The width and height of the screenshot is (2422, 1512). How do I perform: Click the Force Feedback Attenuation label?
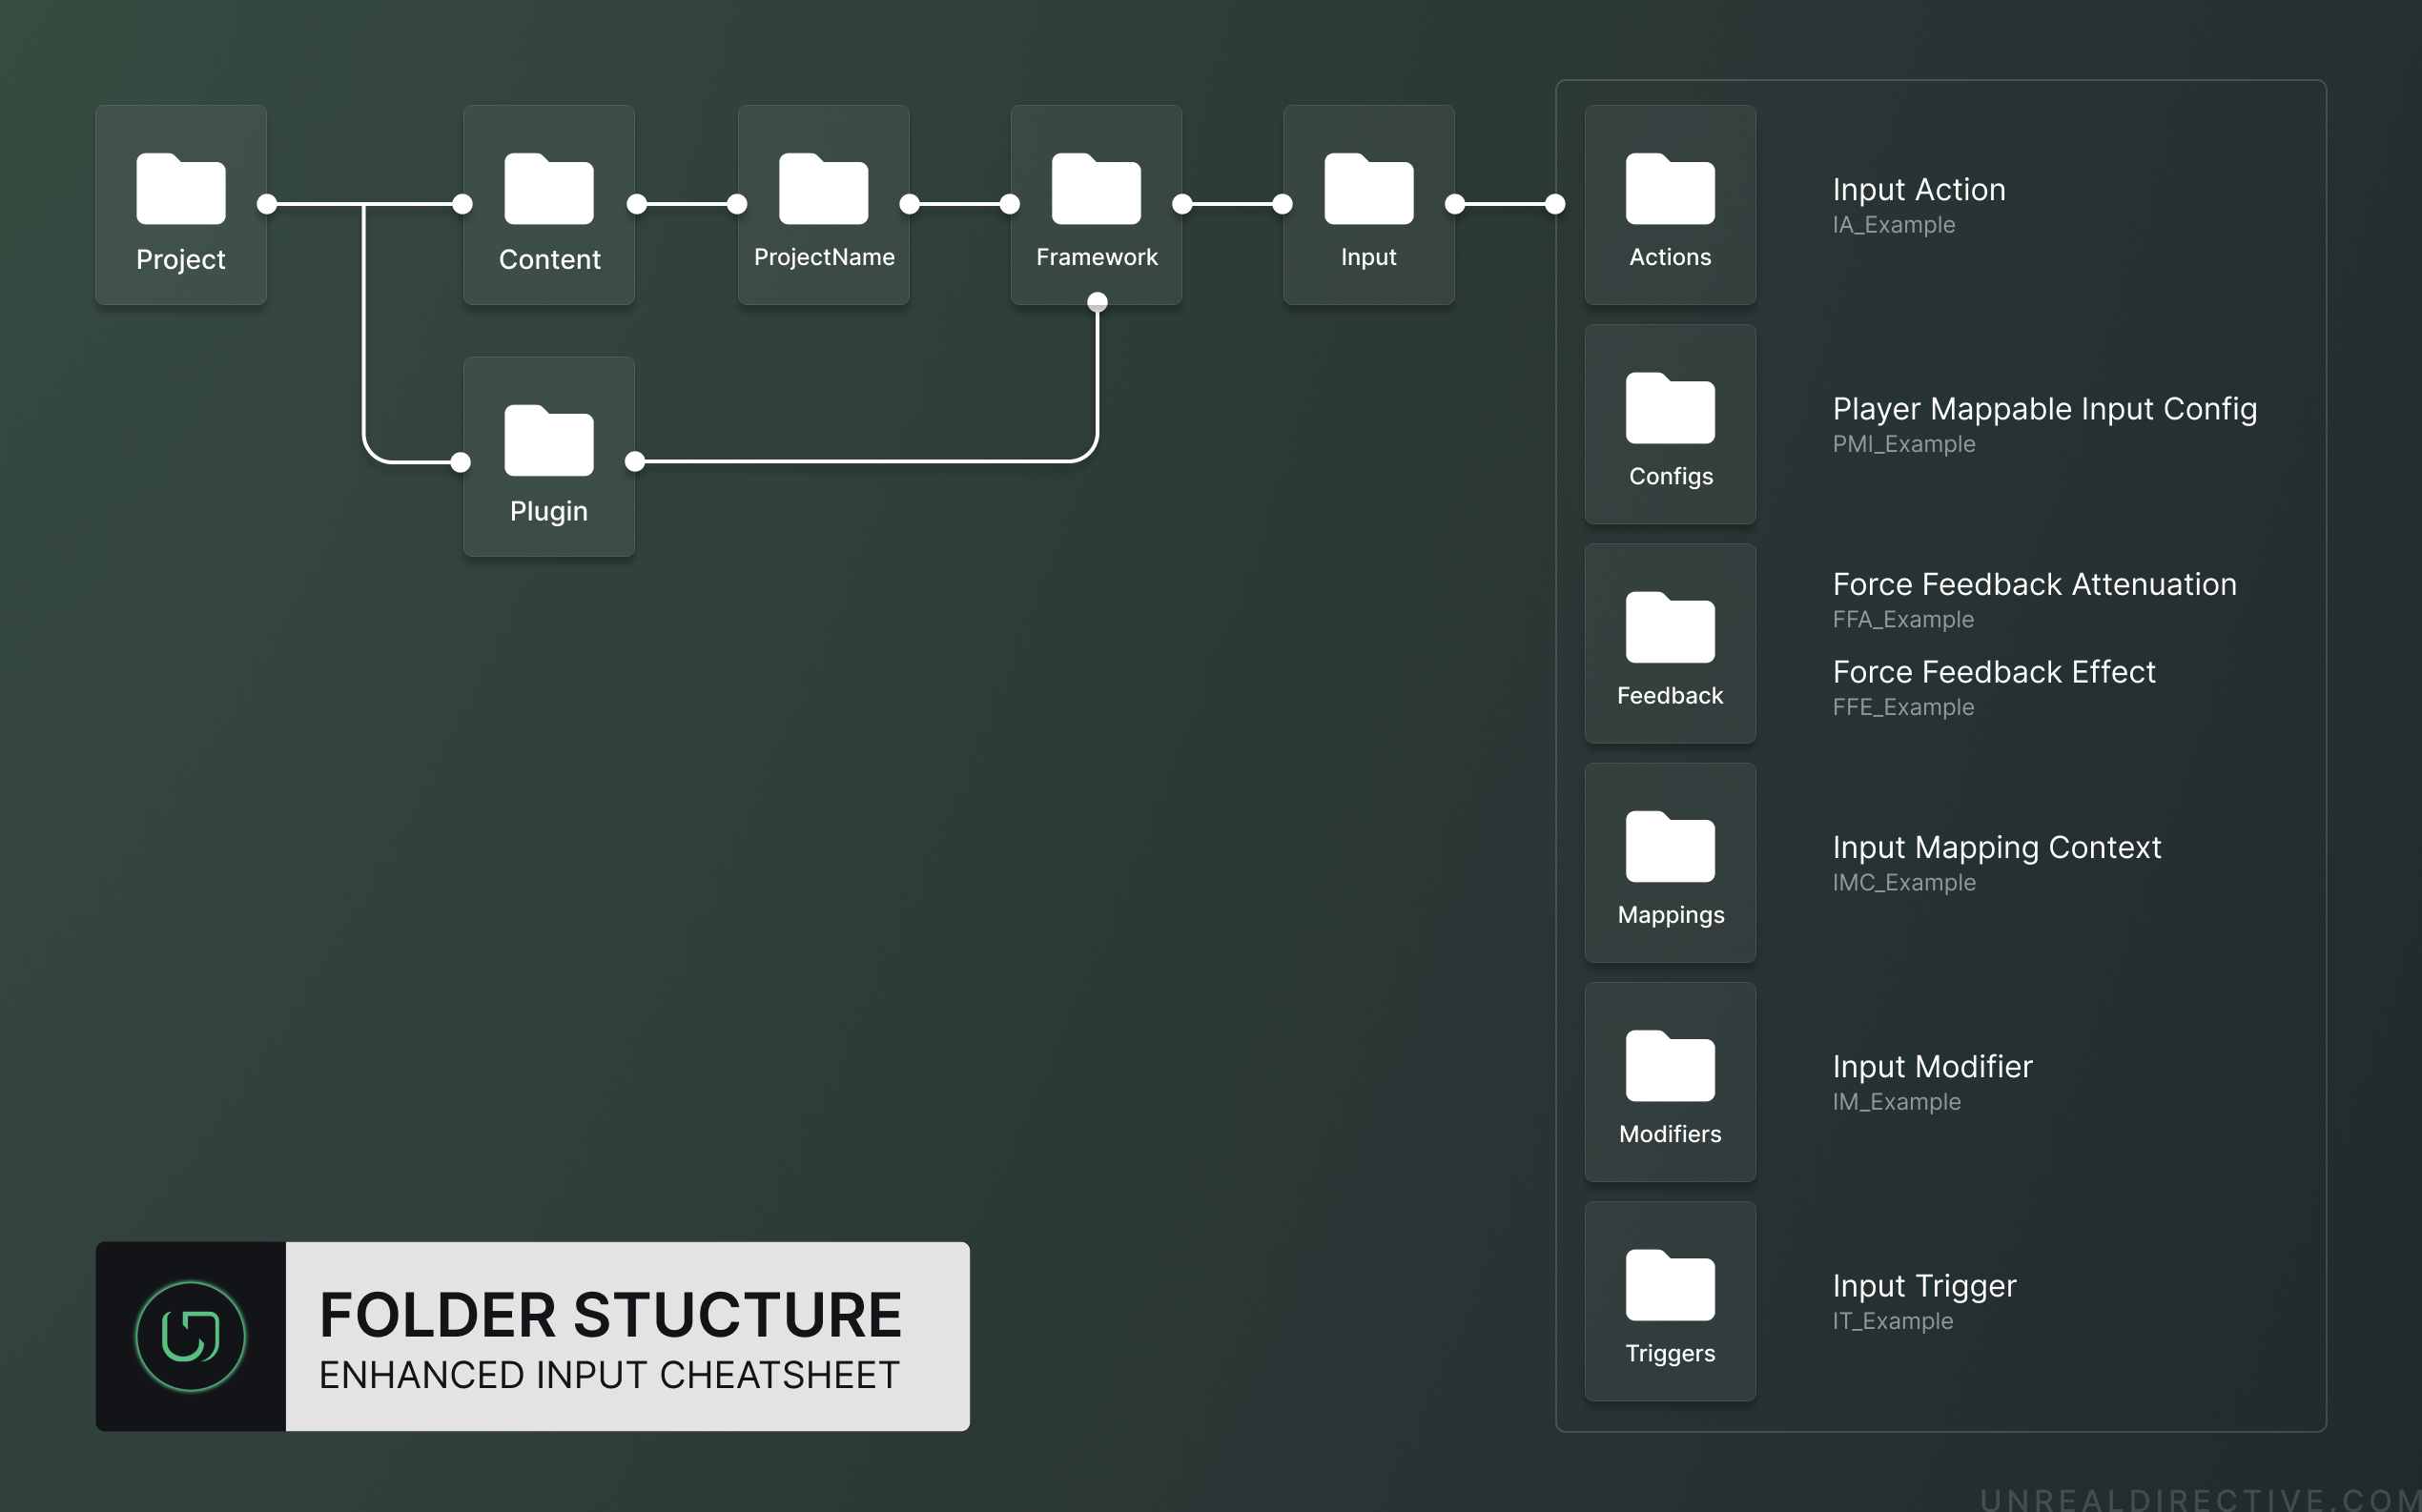pyautogui.click(x=2034, y=584)
